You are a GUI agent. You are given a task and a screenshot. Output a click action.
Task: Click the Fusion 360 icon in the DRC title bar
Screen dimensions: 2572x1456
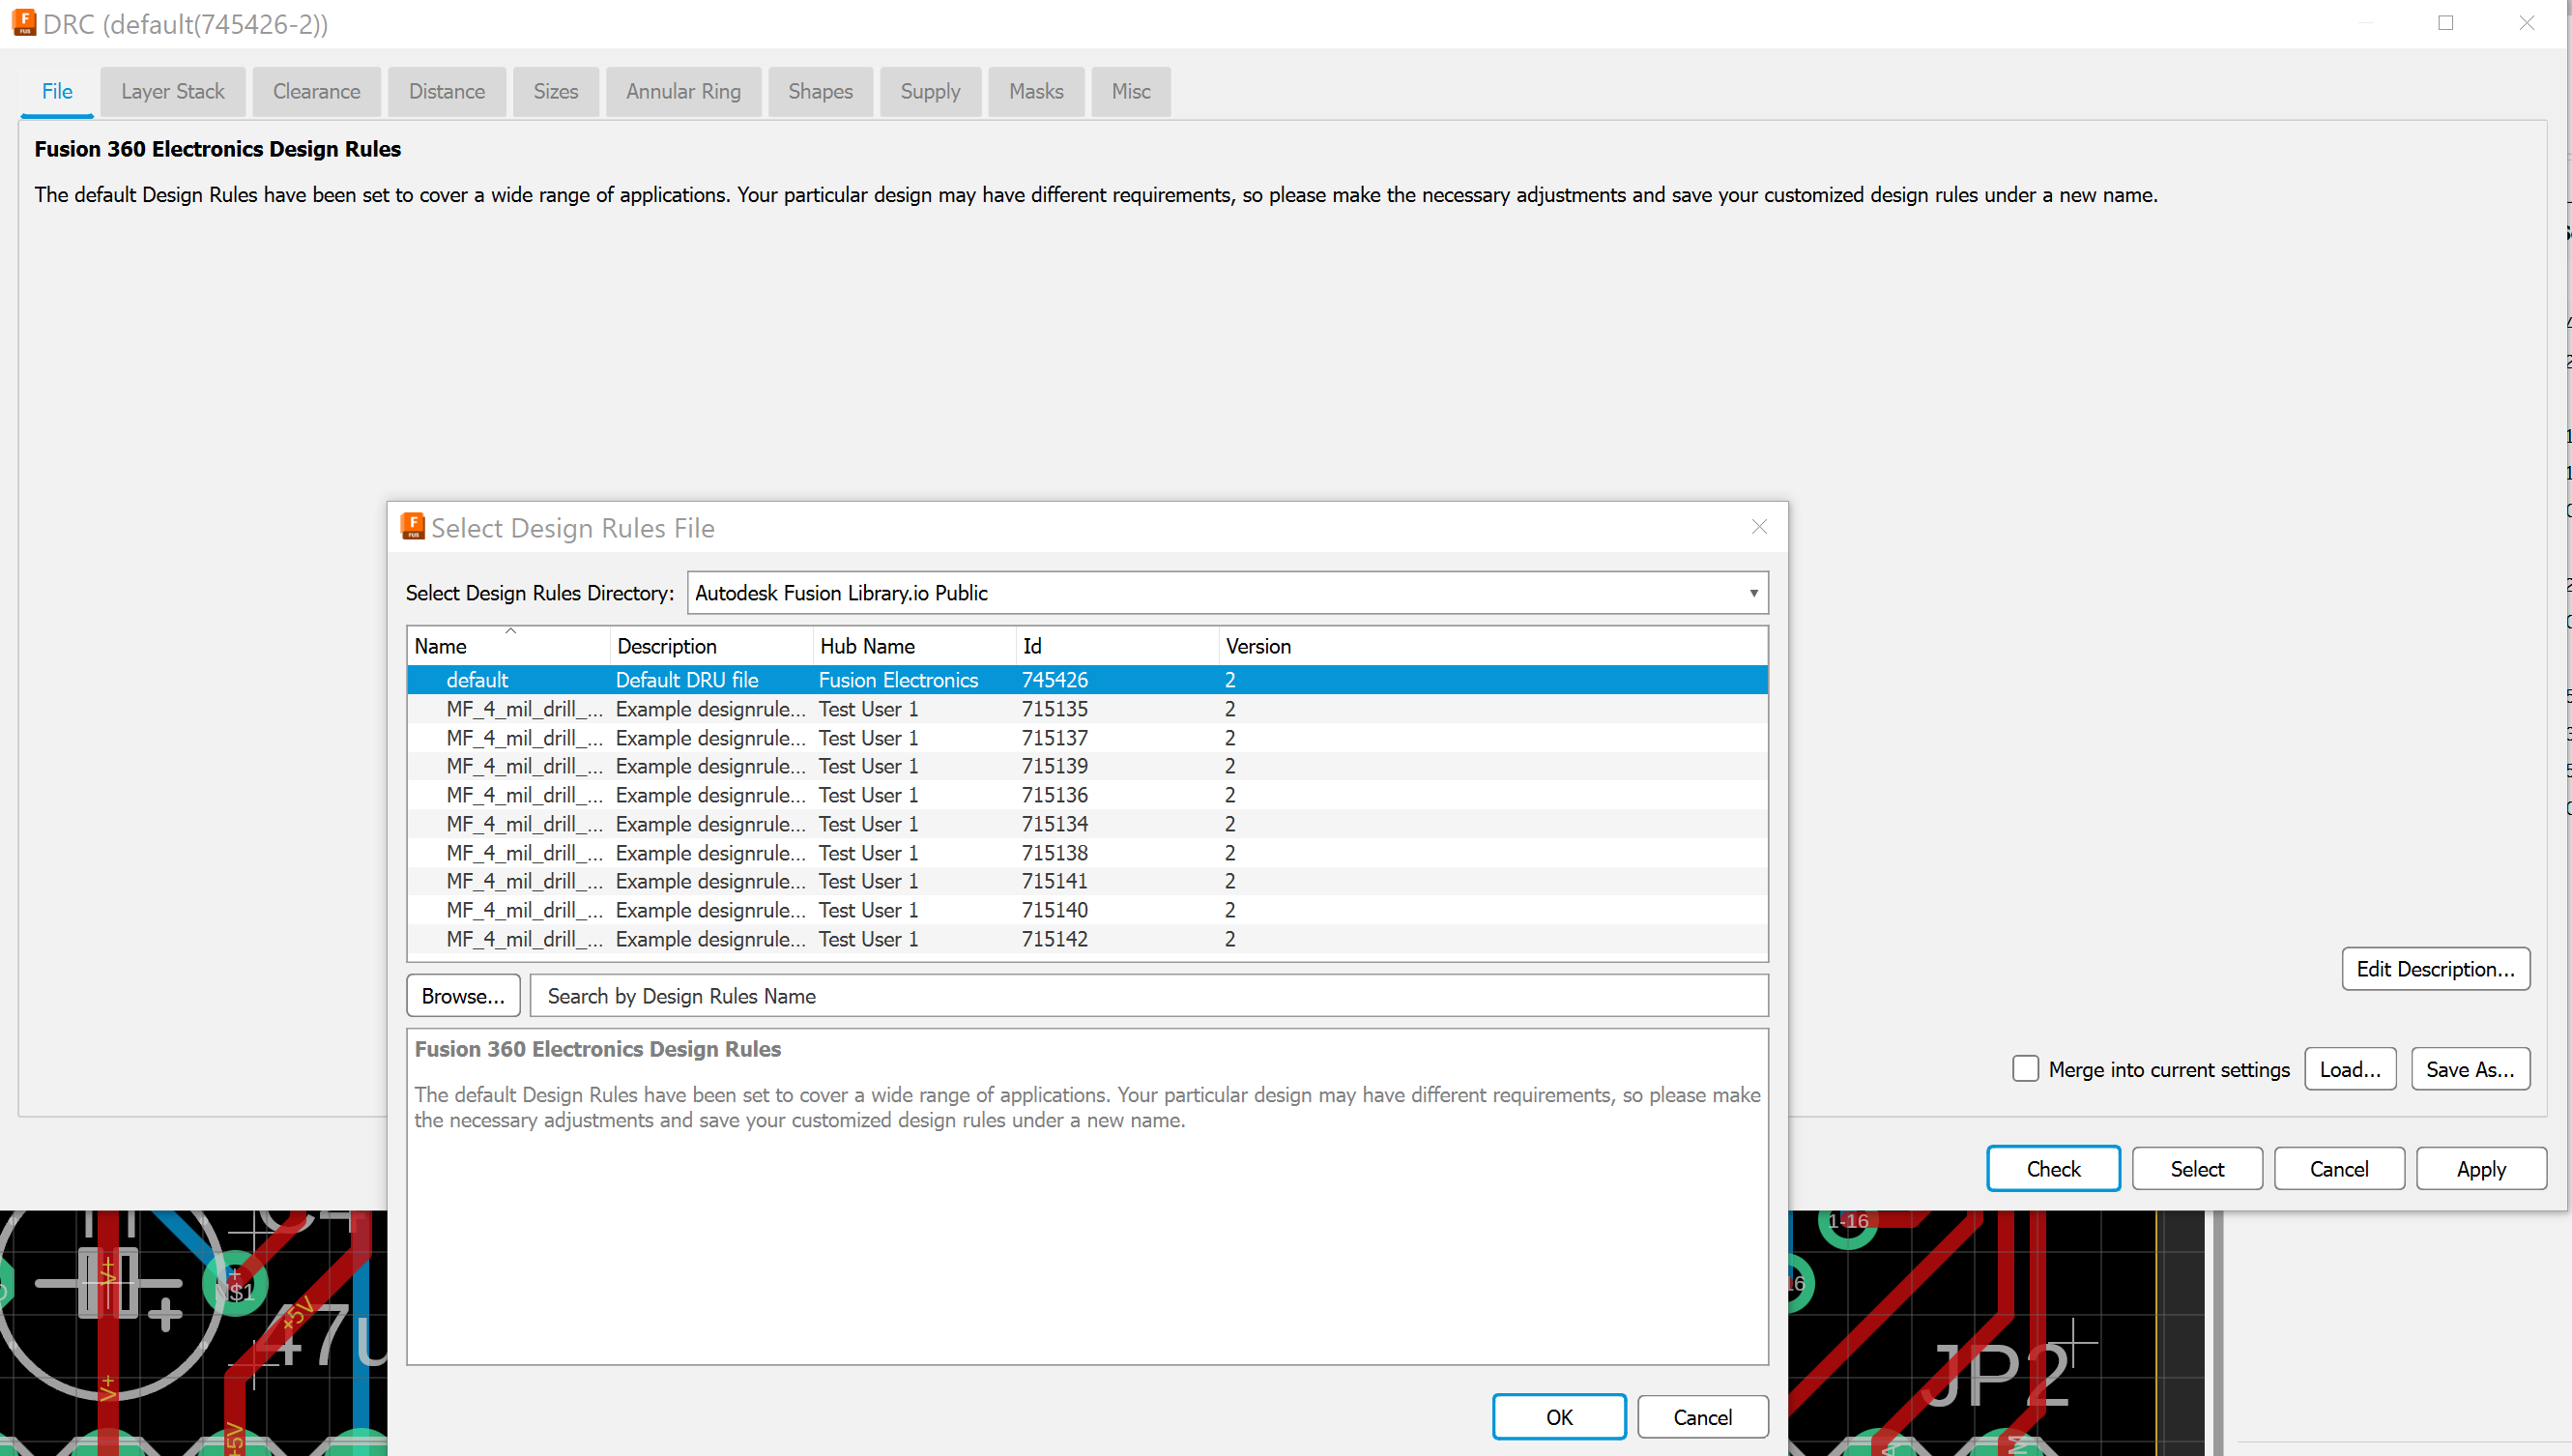(x=25, y=23)
